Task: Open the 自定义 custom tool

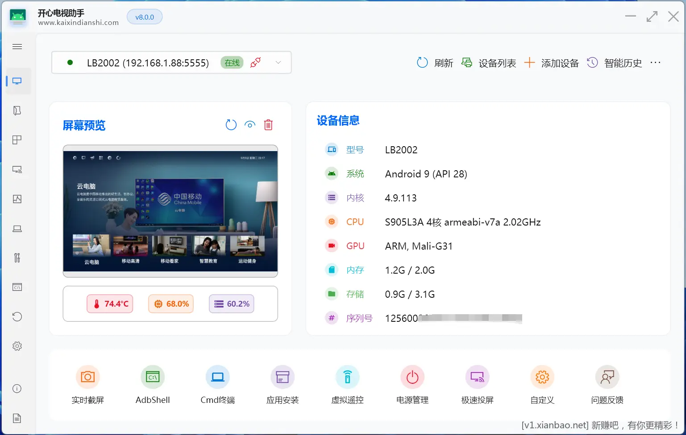Action: tap(542, 384)
